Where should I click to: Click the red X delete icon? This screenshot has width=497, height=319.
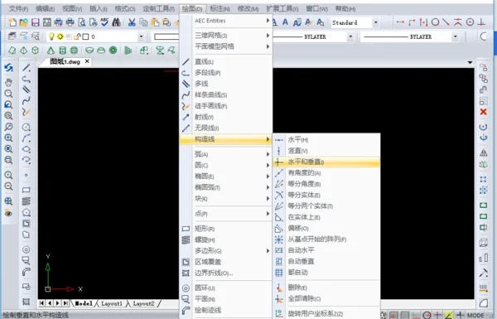click(483, 112)
